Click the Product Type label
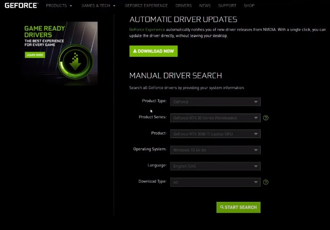The image size is (330, 230). pos(154,101)
